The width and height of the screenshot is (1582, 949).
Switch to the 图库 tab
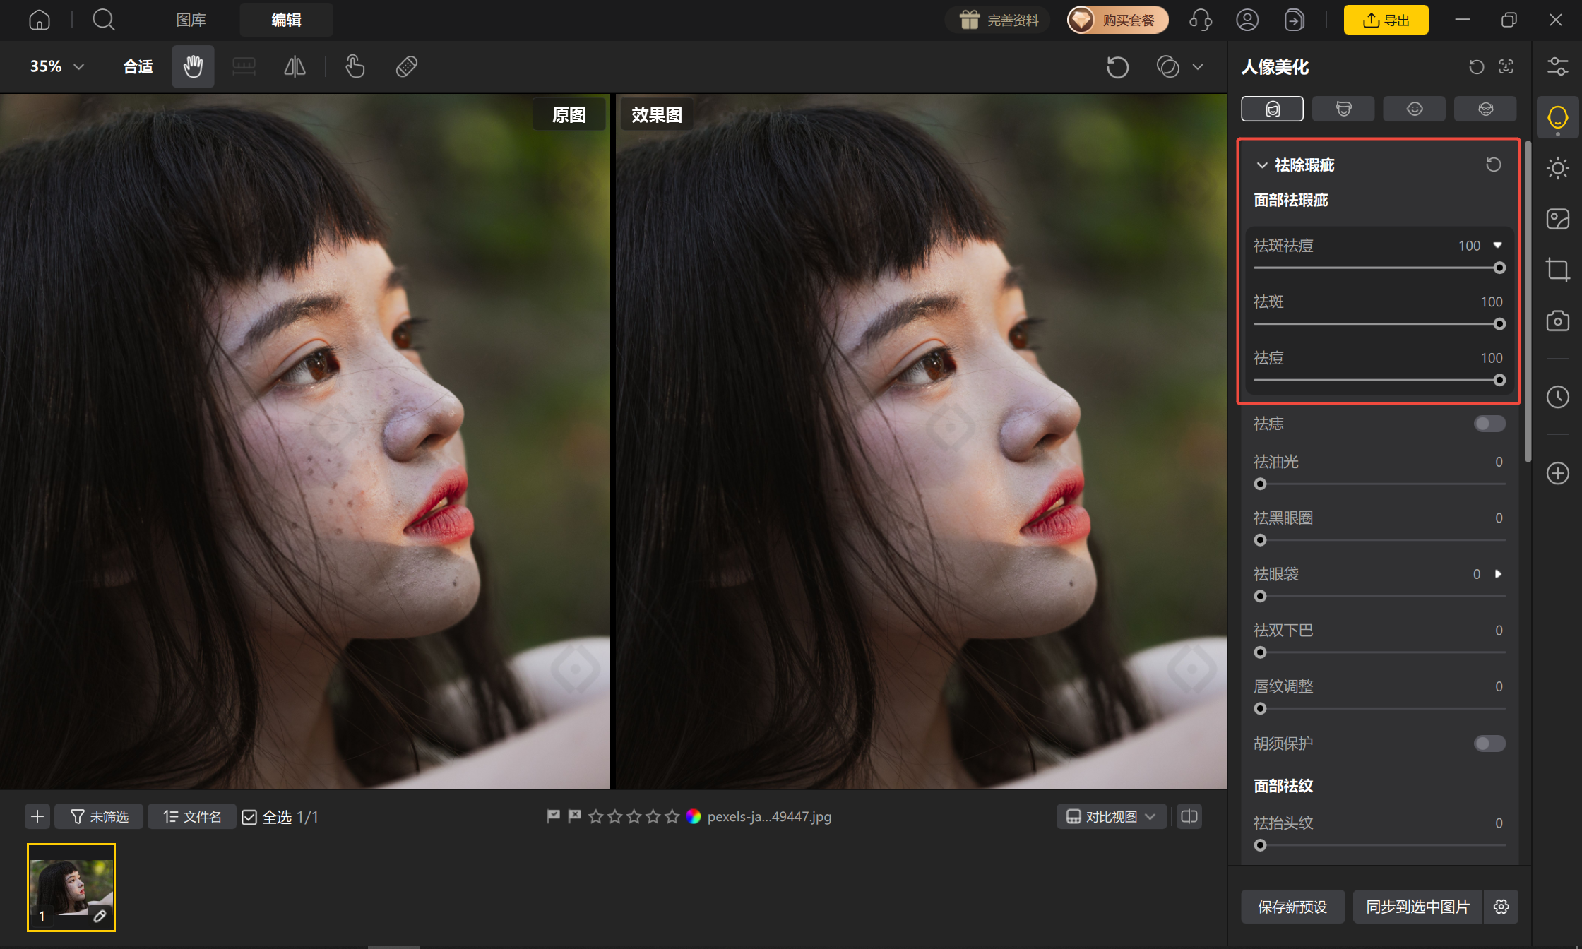[191, 20]
